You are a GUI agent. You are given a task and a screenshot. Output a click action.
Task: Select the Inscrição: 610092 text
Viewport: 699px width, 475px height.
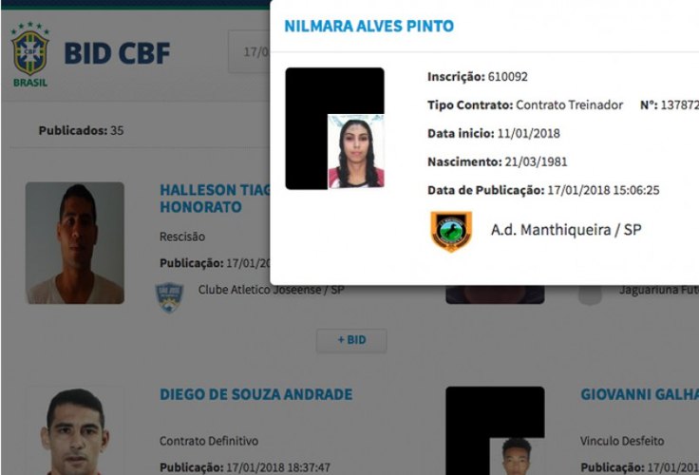[478, 77]
